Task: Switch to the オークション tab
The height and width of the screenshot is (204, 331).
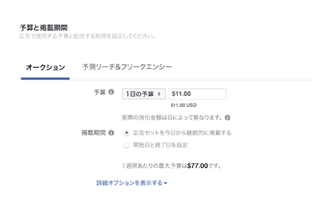Action: pyautogui.click(x=45, y=67)
